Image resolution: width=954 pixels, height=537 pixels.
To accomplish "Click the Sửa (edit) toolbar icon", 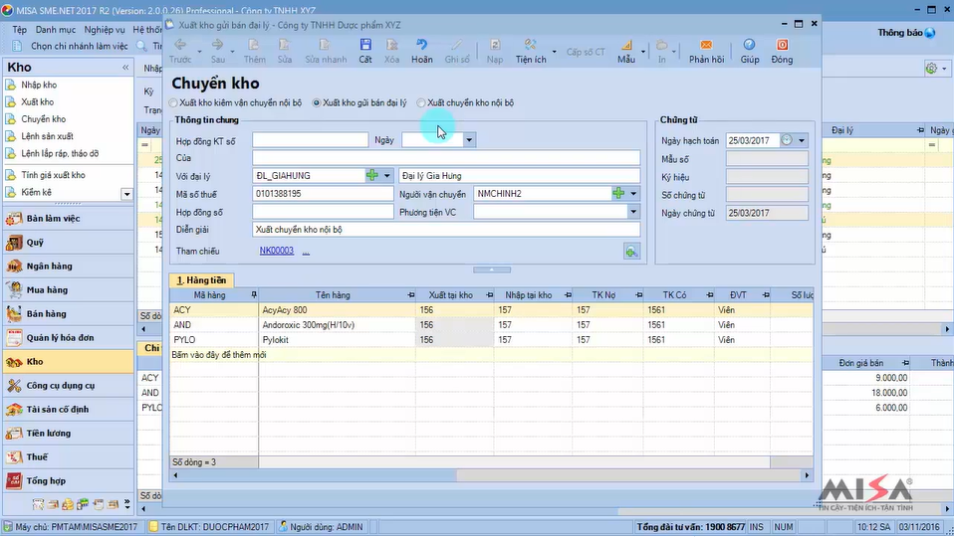I will click(284, 45).
